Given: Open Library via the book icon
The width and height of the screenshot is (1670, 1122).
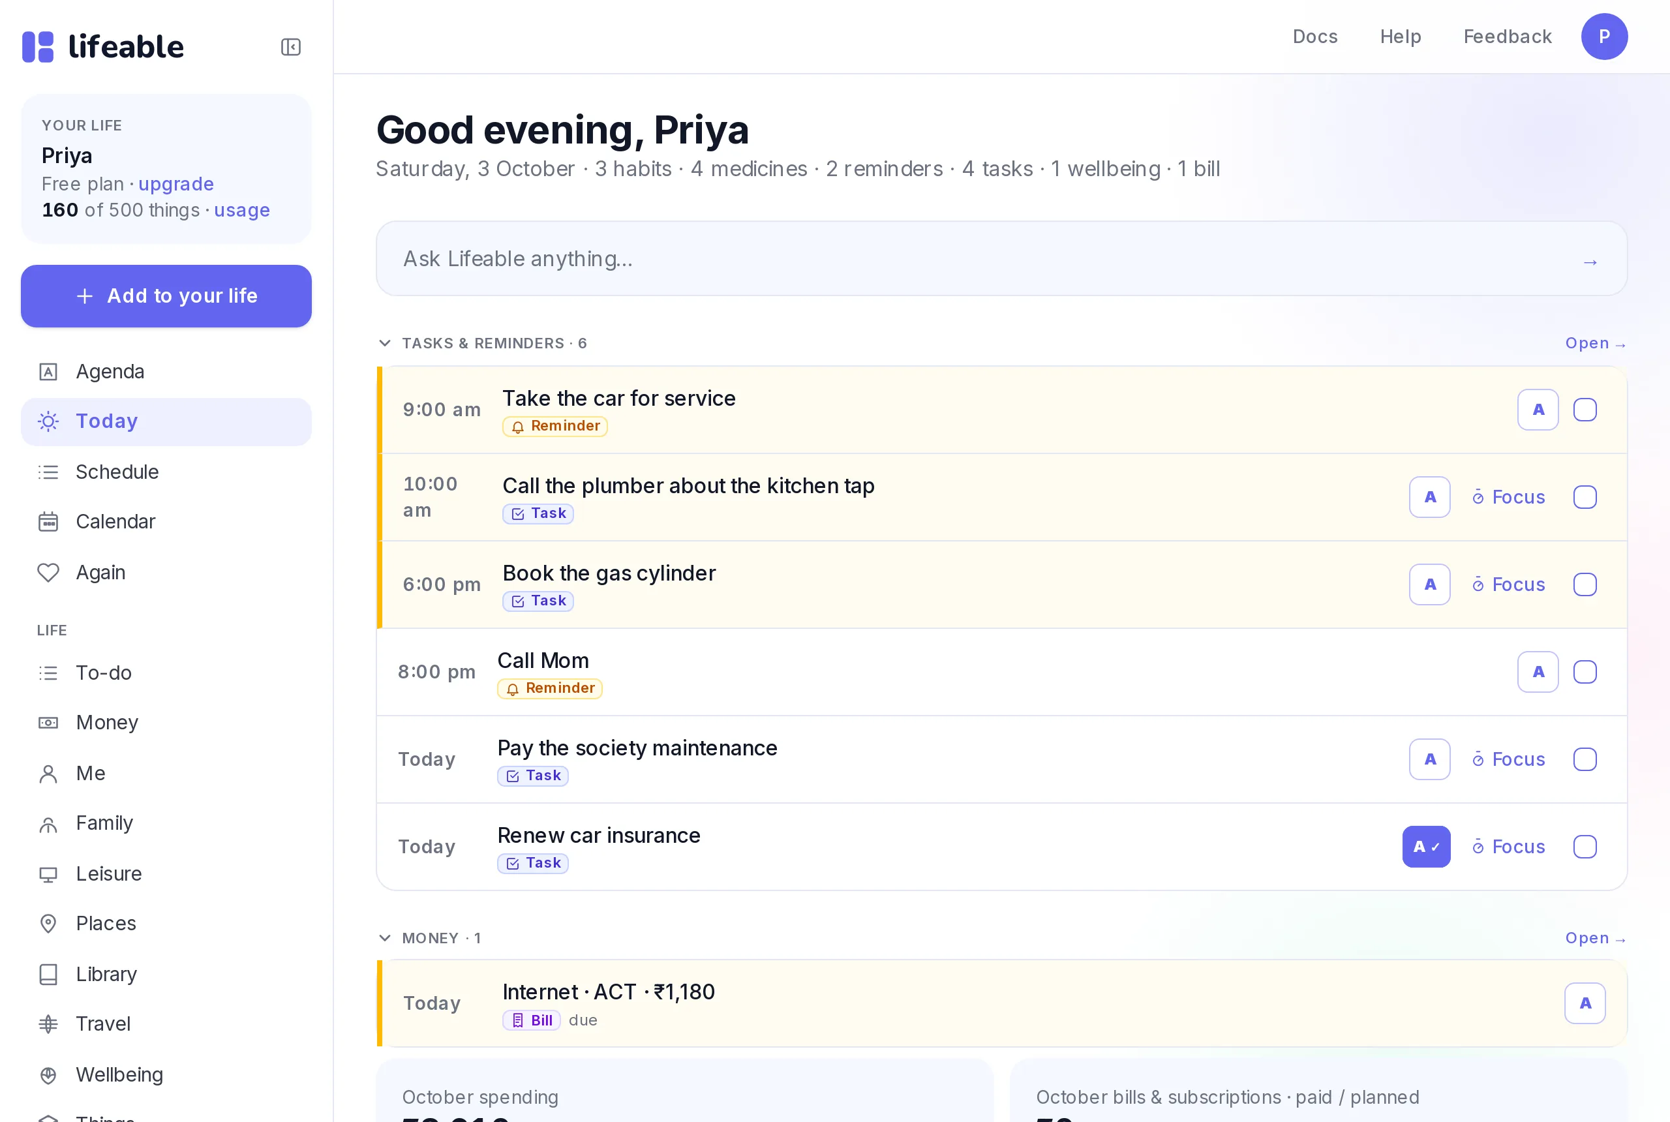Looking at the screenshot, I should [48, 975].
